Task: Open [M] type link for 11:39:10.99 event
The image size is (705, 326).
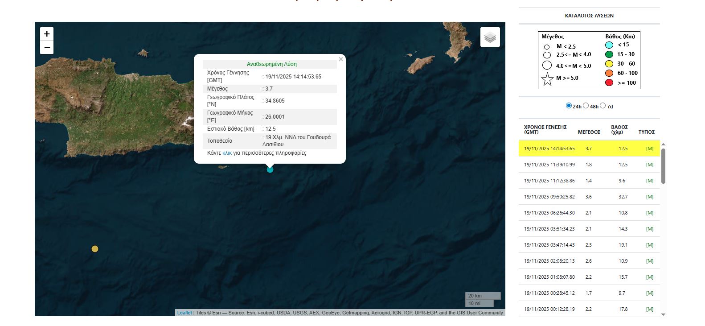Action: 649,165
